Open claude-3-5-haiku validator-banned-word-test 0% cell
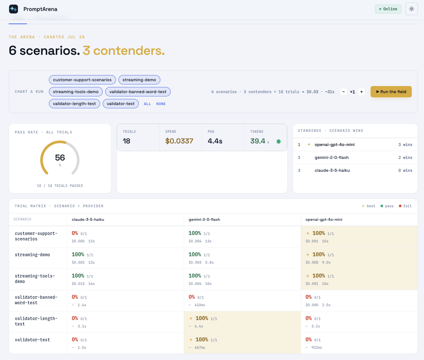424x360 pixels. click(x=126, y=301)
